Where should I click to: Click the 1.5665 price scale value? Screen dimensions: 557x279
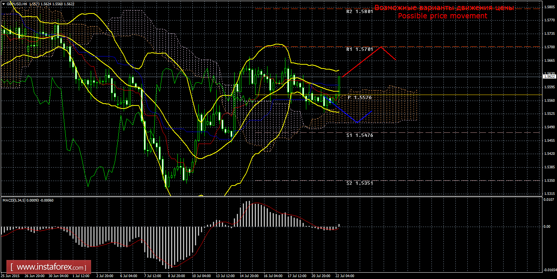click(549, 61)
